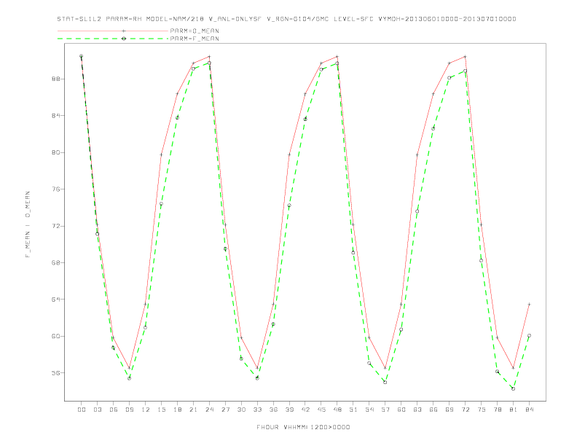Click the x-axis tick label 33

(x=257, y=410)
